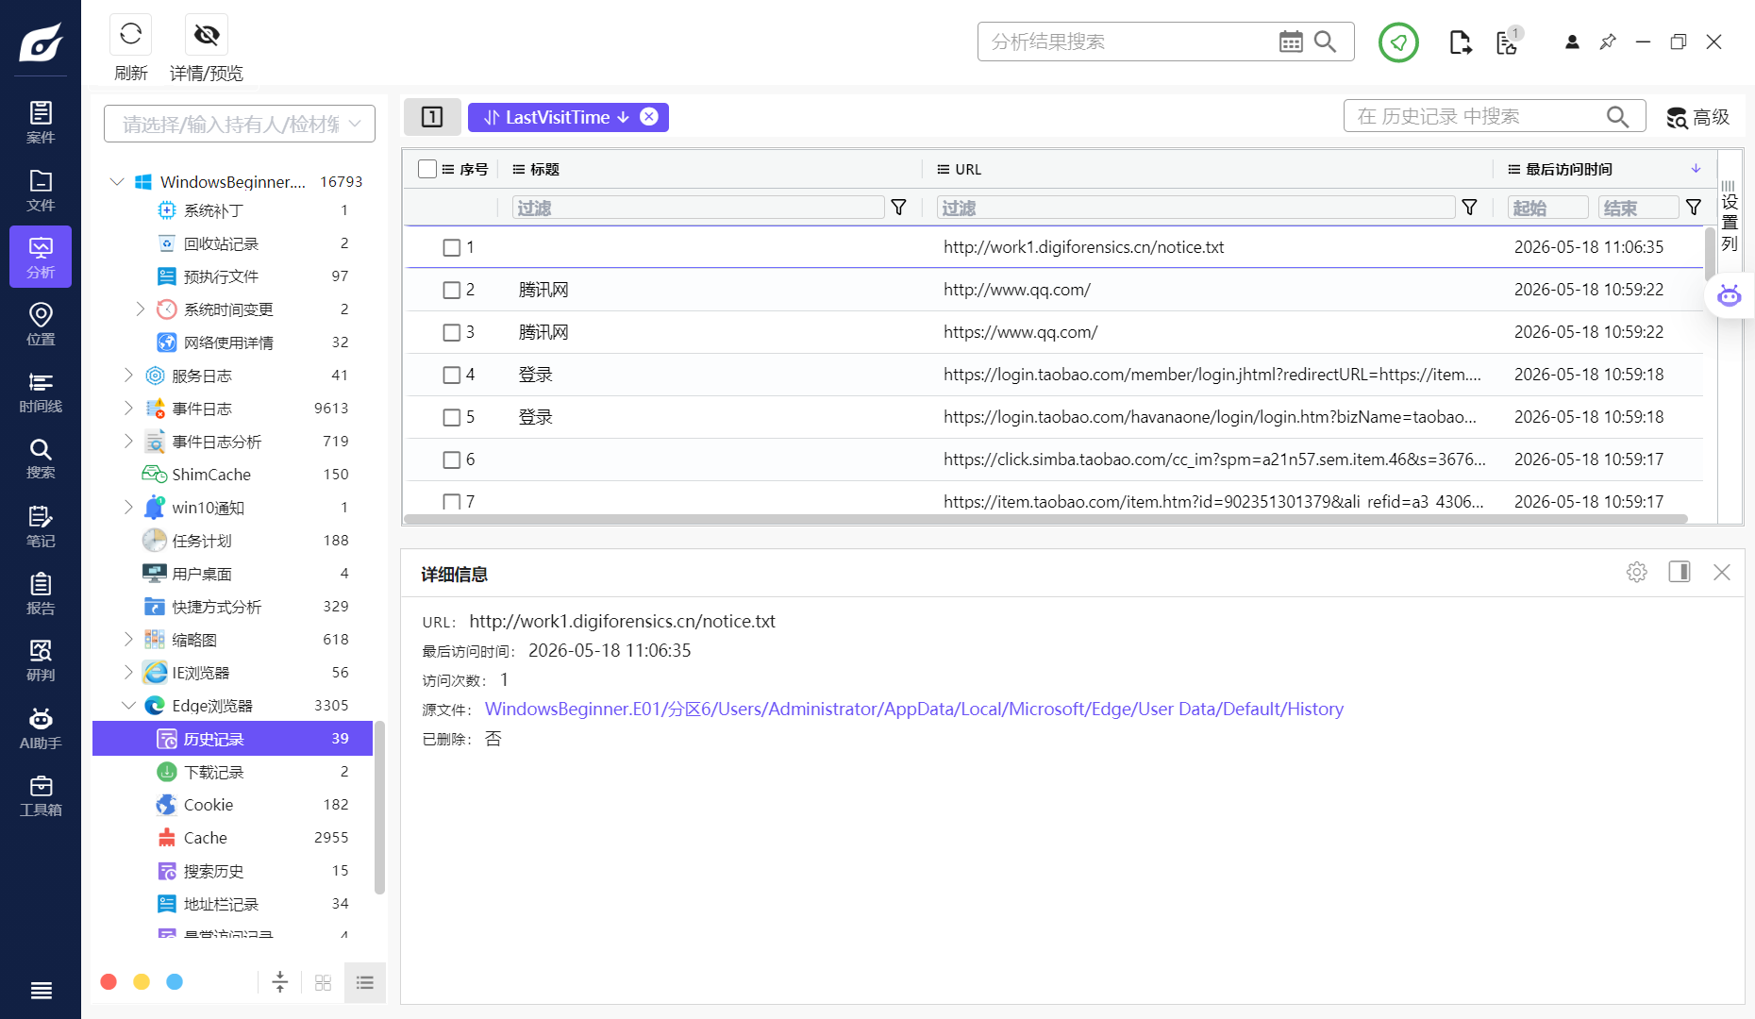Click the panel layout icon beside LastVisitTime
Viewport: 1755px width, 1019px height.
click(432, 117)
